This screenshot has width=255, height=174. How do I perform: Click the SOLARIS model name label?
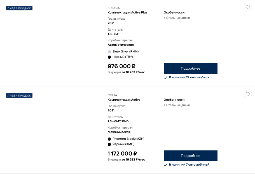pyautogui.click(x=114, y=8)
